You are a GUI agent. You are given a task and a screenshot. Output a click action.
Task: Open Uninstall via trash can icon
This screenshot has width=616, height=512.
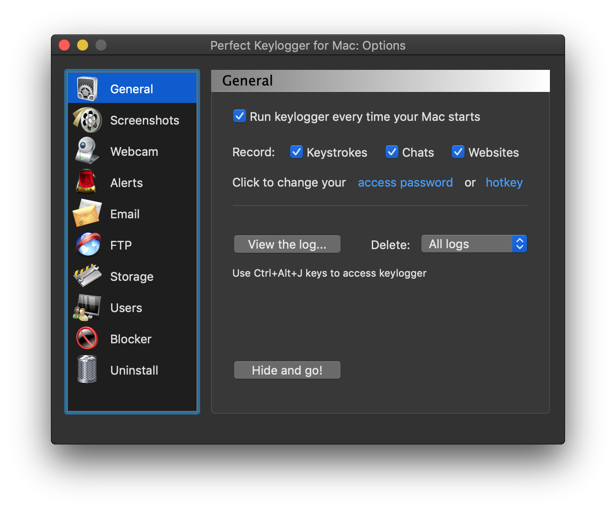87,370
